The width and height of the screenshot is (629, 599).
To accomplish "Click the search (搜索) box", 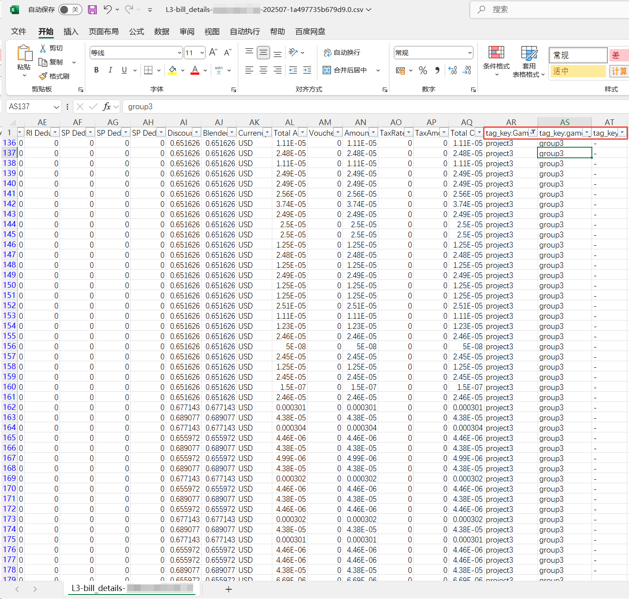I will (548, 9).
